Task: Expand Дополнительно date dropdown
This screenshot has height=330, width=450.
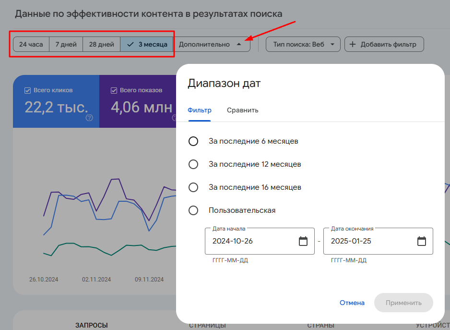Action: (x=211, y=44)
